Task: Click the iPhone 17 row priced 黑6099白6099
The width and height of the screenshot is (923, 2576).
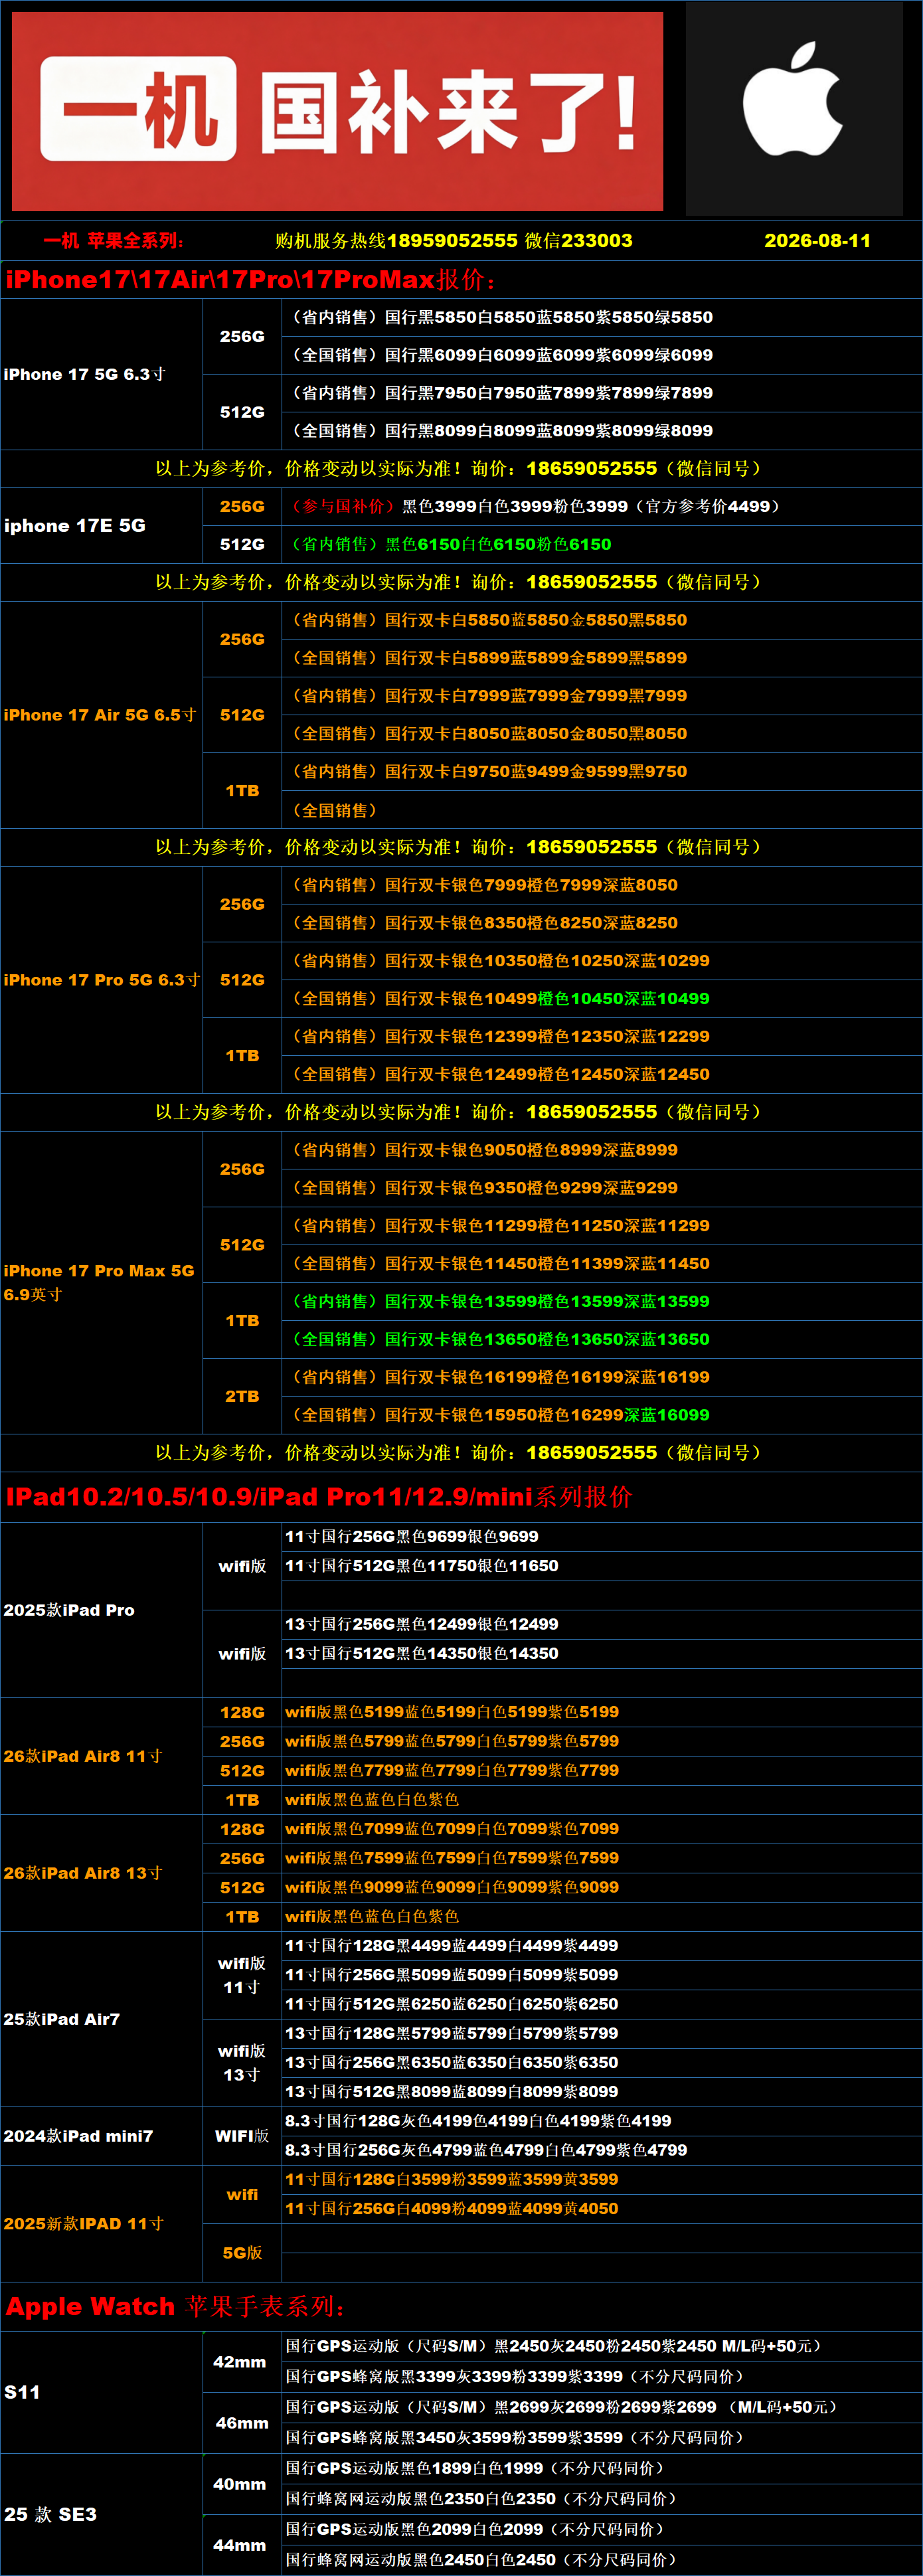Action: click(602, 356)
